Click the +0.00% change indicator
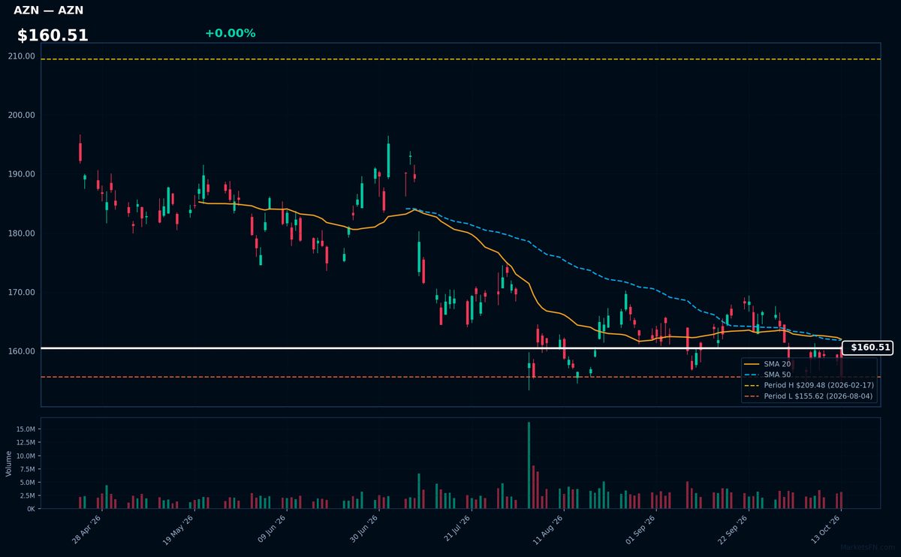Screen dimensions: 901x557 (230, 33)
